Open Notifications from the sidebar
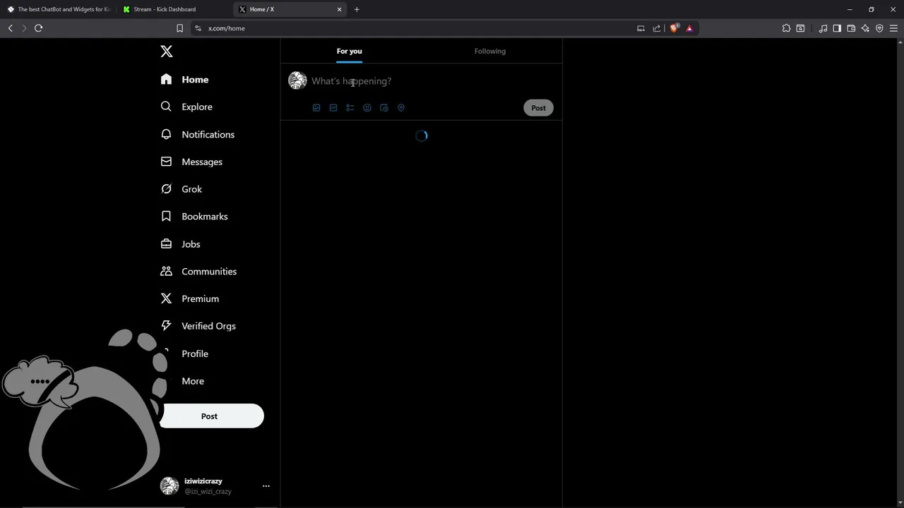The image size is (904, 508). point(197,134)
